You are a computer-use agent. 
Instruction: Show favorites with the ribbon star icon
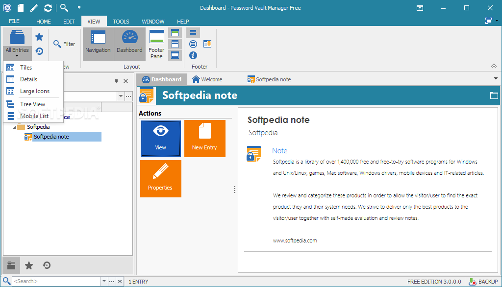39,37
